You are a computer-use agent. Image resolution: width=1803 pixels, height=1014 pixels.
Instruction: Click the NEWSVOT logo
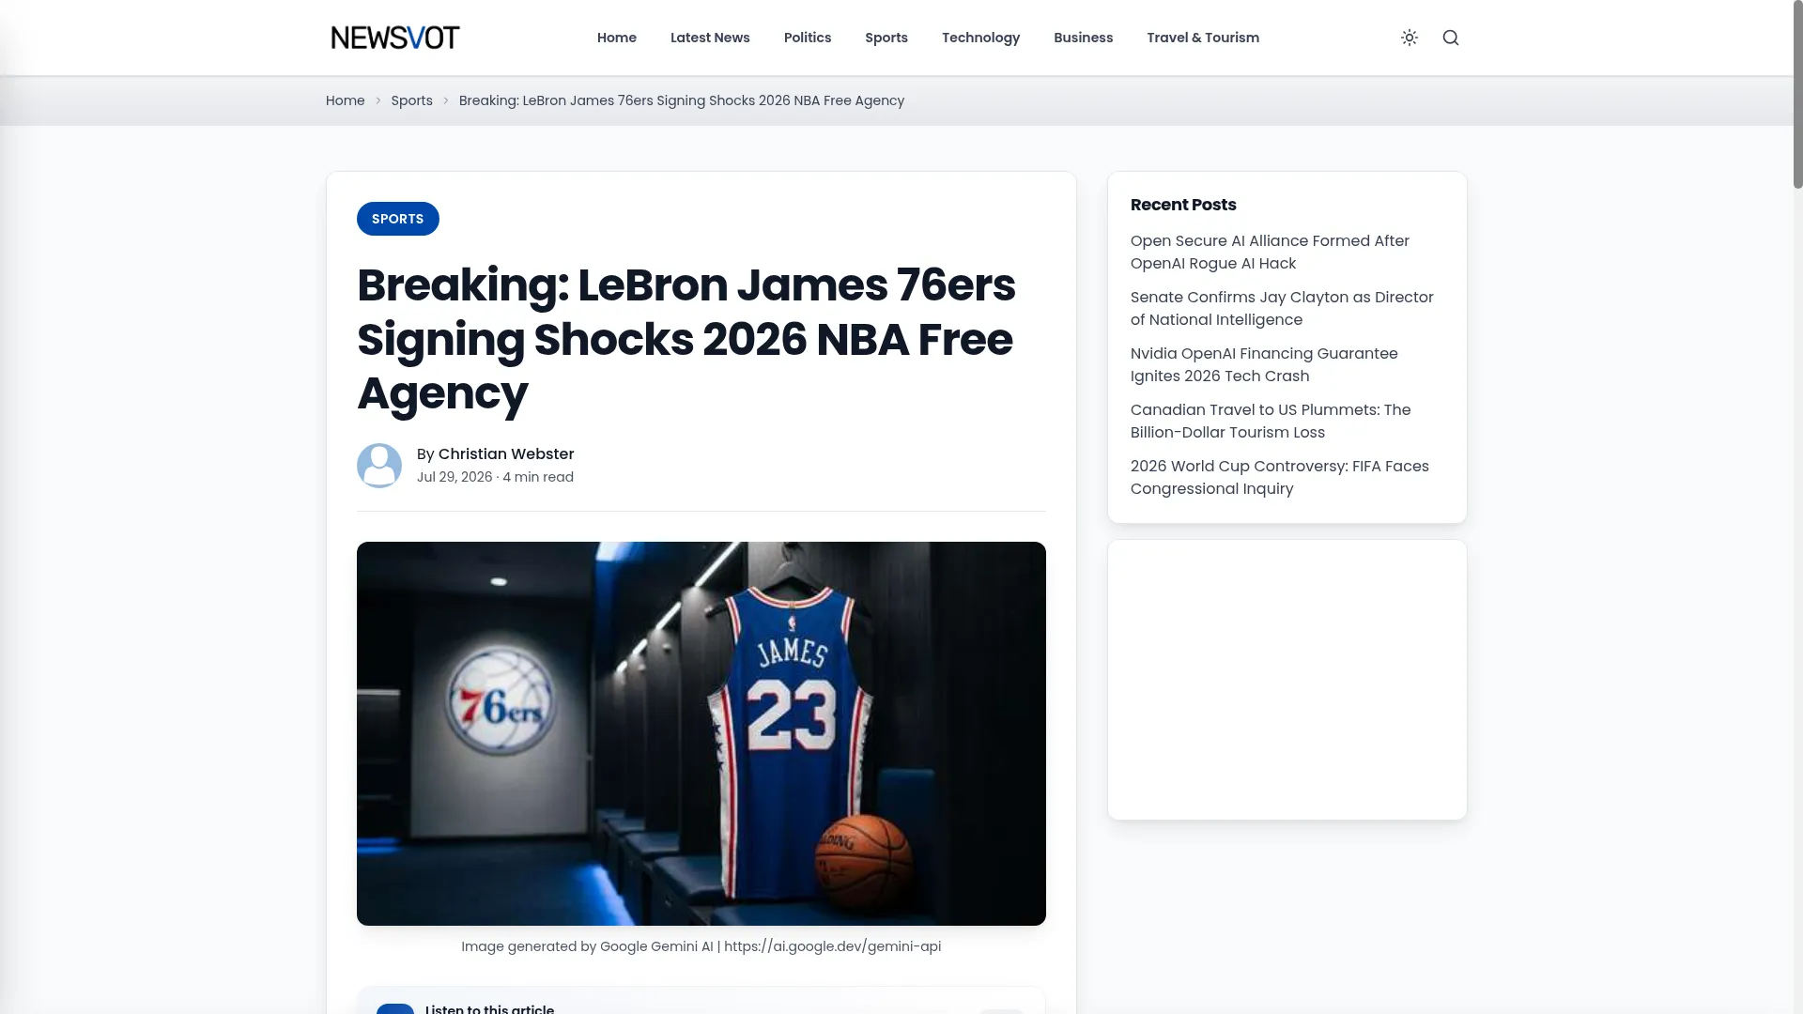point(395,38)
